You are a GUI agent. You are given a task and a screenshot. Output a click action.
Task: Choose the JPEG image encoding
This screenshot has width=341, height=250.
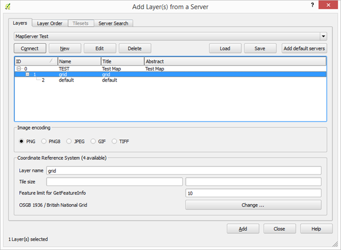[69, 141]
